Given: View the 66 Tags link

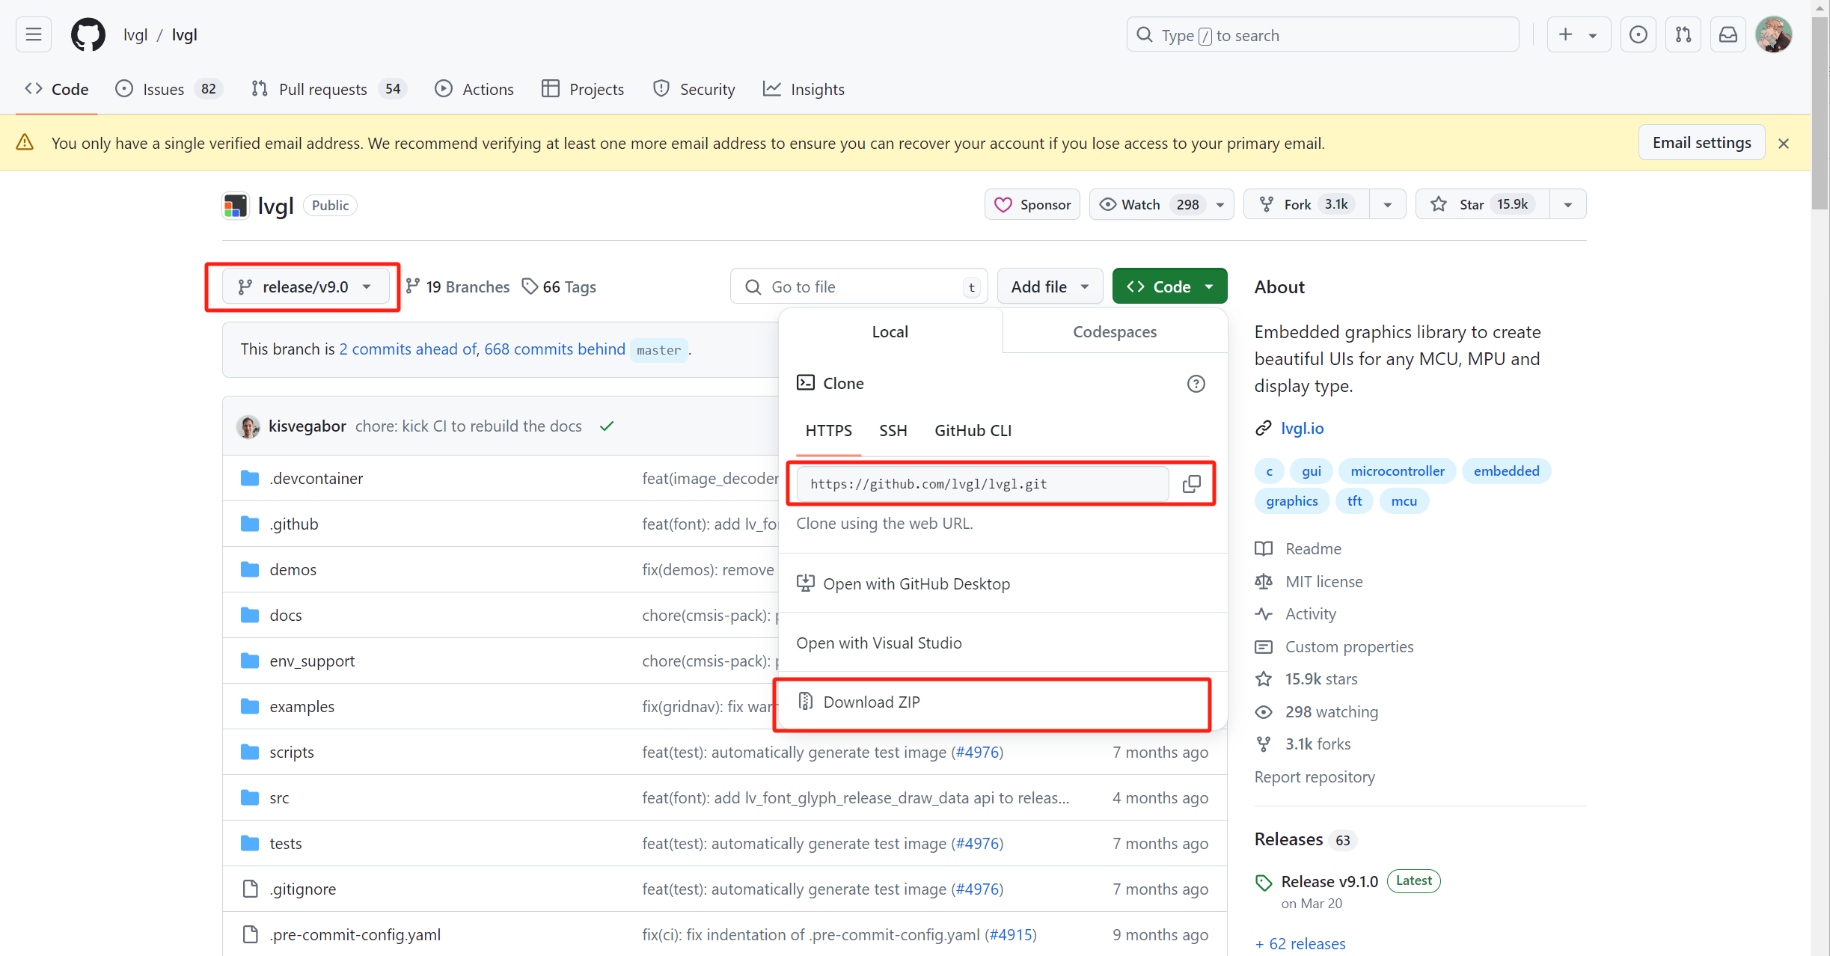Looking at the screenshot, I should click(559, 287).
